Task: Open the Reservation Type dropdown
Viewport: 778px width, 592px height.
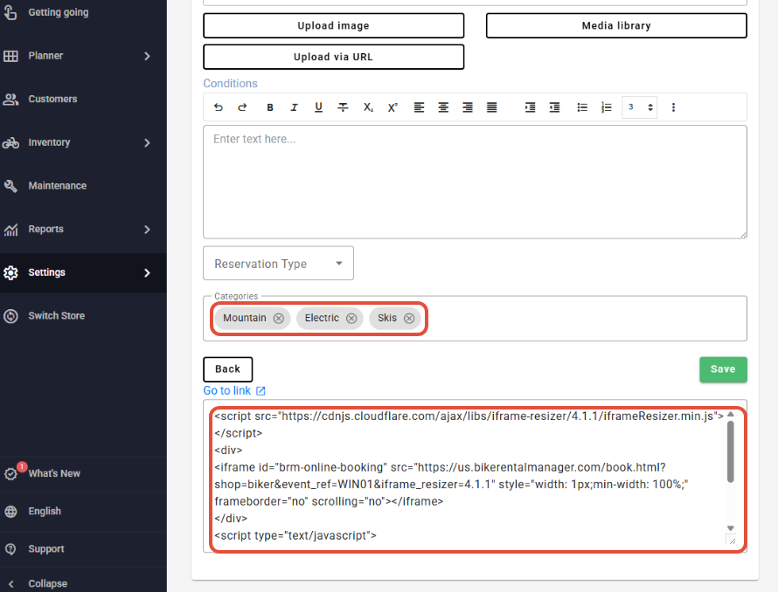Action: point(278,264)
